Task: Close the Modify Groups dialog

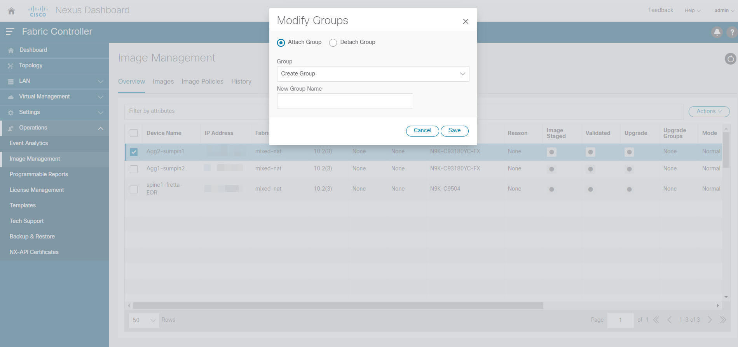Action: click(466, 21)
